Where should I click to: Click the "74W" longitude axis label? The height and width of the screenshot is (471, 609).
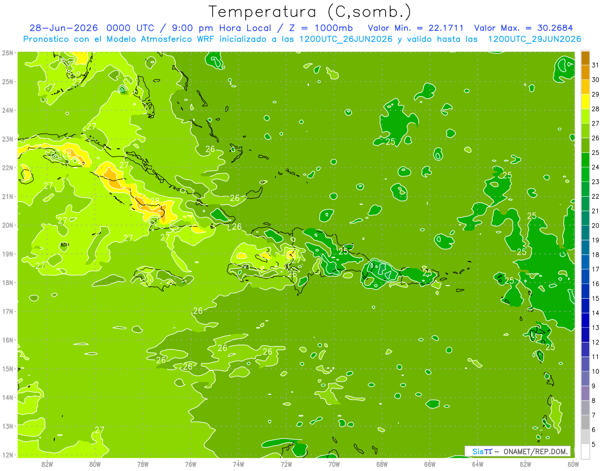coord(239,464)
